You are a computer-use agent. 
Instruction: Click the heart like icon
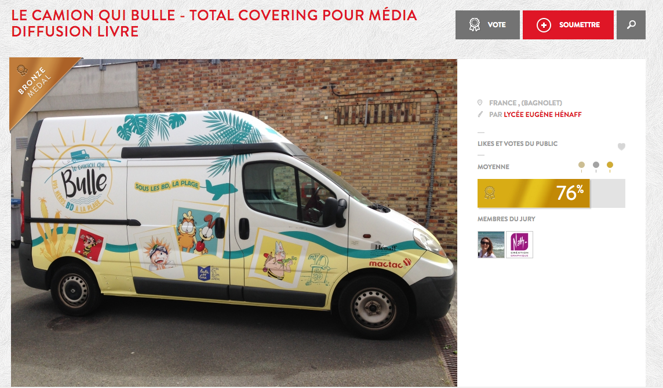[621, 147]
